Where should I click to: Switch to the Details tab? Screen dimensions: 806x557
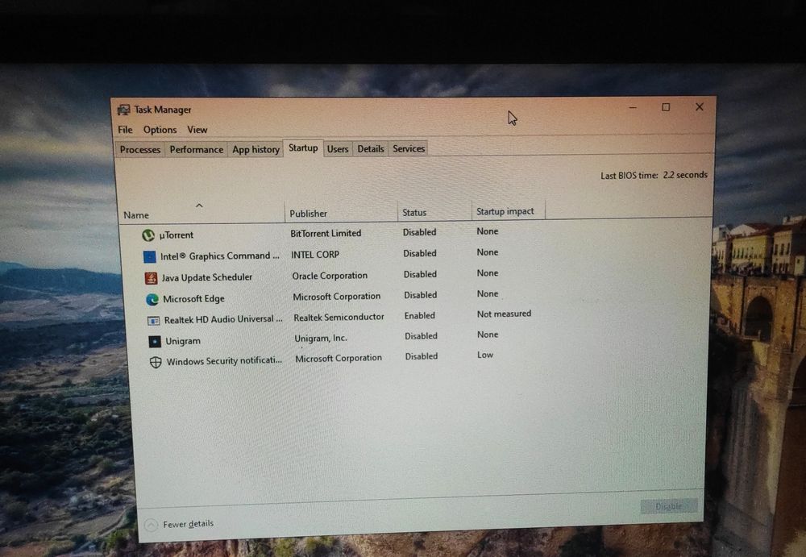click(371, 148)
